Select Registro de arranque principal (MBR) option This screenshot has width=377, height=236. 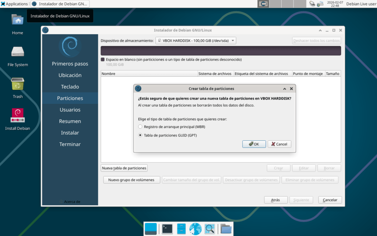click(x=140, y=126)
